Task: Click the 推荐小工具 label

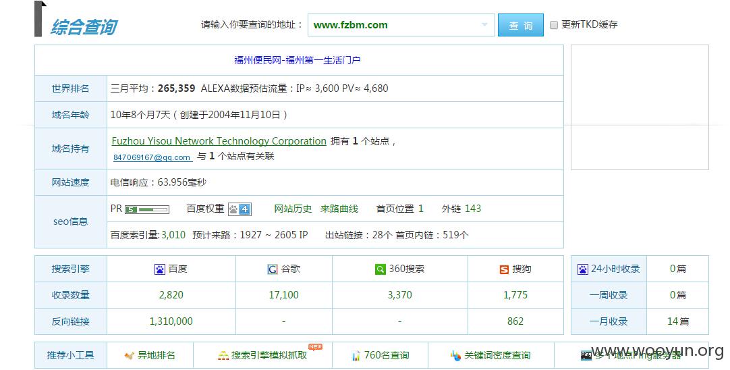Action: 70,356
